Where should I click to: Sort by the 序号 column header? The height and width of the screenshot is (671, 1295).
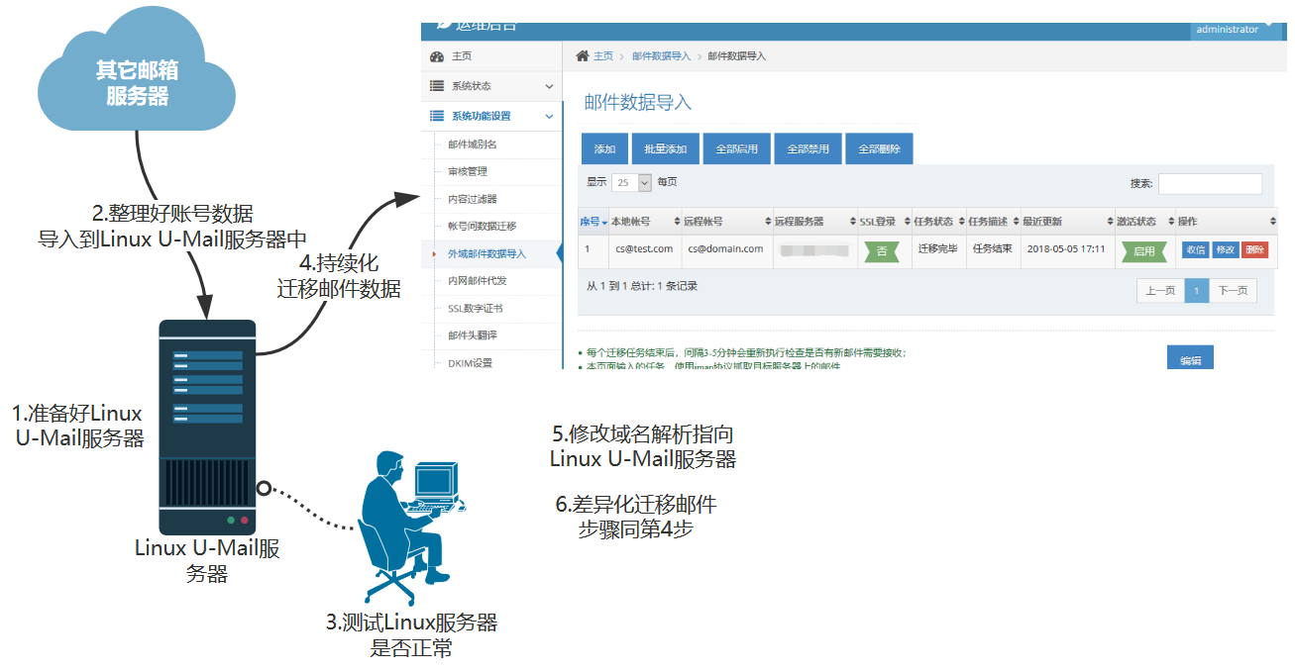click(x=593, y=222)
